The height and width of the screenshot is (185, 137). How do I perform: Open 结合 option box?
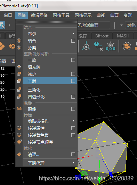pyautogui.click(x=73, y=41)
